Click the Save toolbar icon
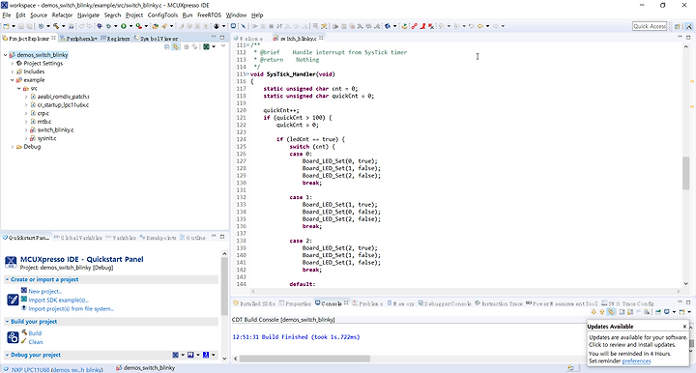The width and height of the screenshot is (696, 373). tap(21, 26)
